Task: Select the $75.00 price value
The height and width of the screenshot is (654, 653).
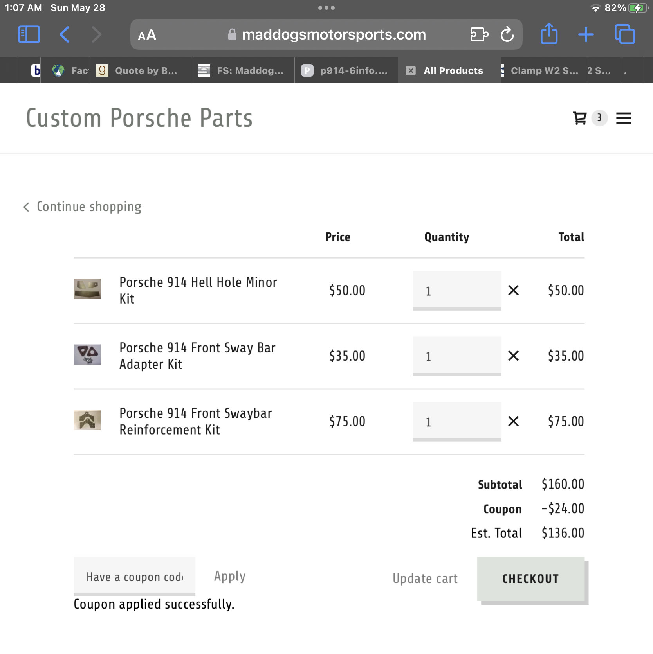Action: coord(347,421)
